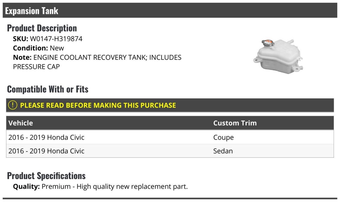Viewport: 340px width, 202px height.
Task: Select the Coupe trim cell
Action: point(224,138)
